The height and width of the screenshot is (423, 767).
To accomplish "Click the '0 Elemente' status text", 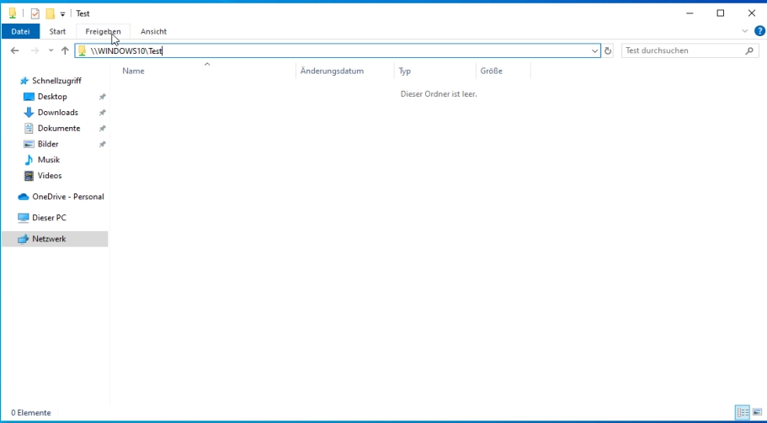I will point(31,413).
